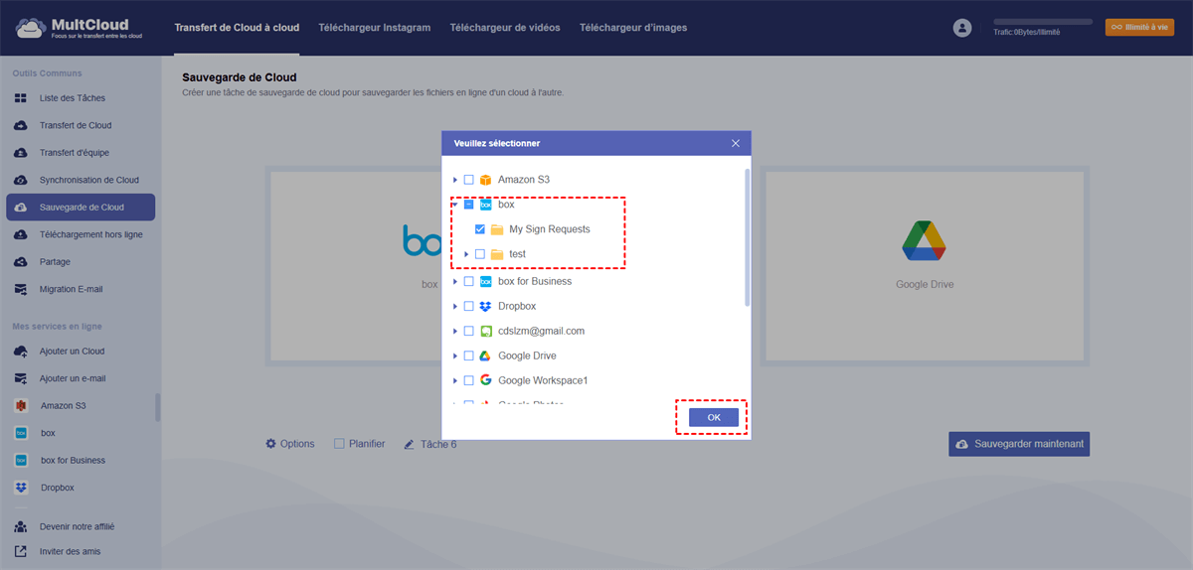Expand the box for Business tree node

[455, 281]
